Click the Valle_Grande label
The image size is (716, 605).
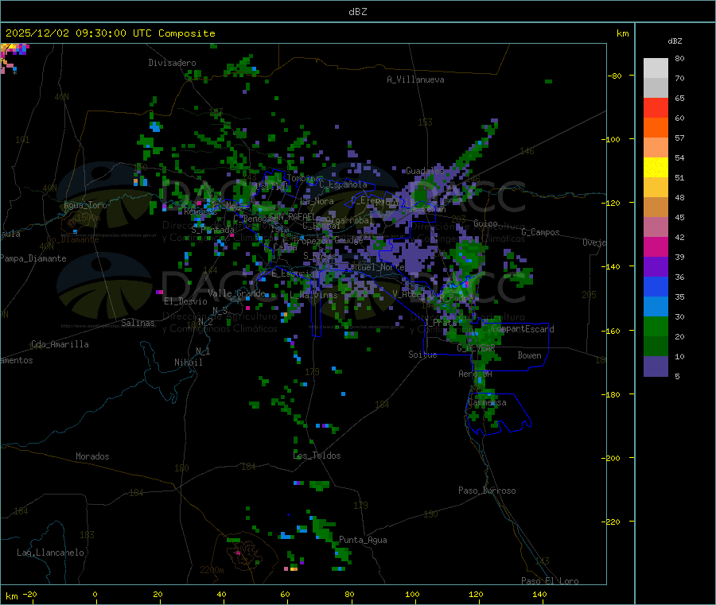236,293
